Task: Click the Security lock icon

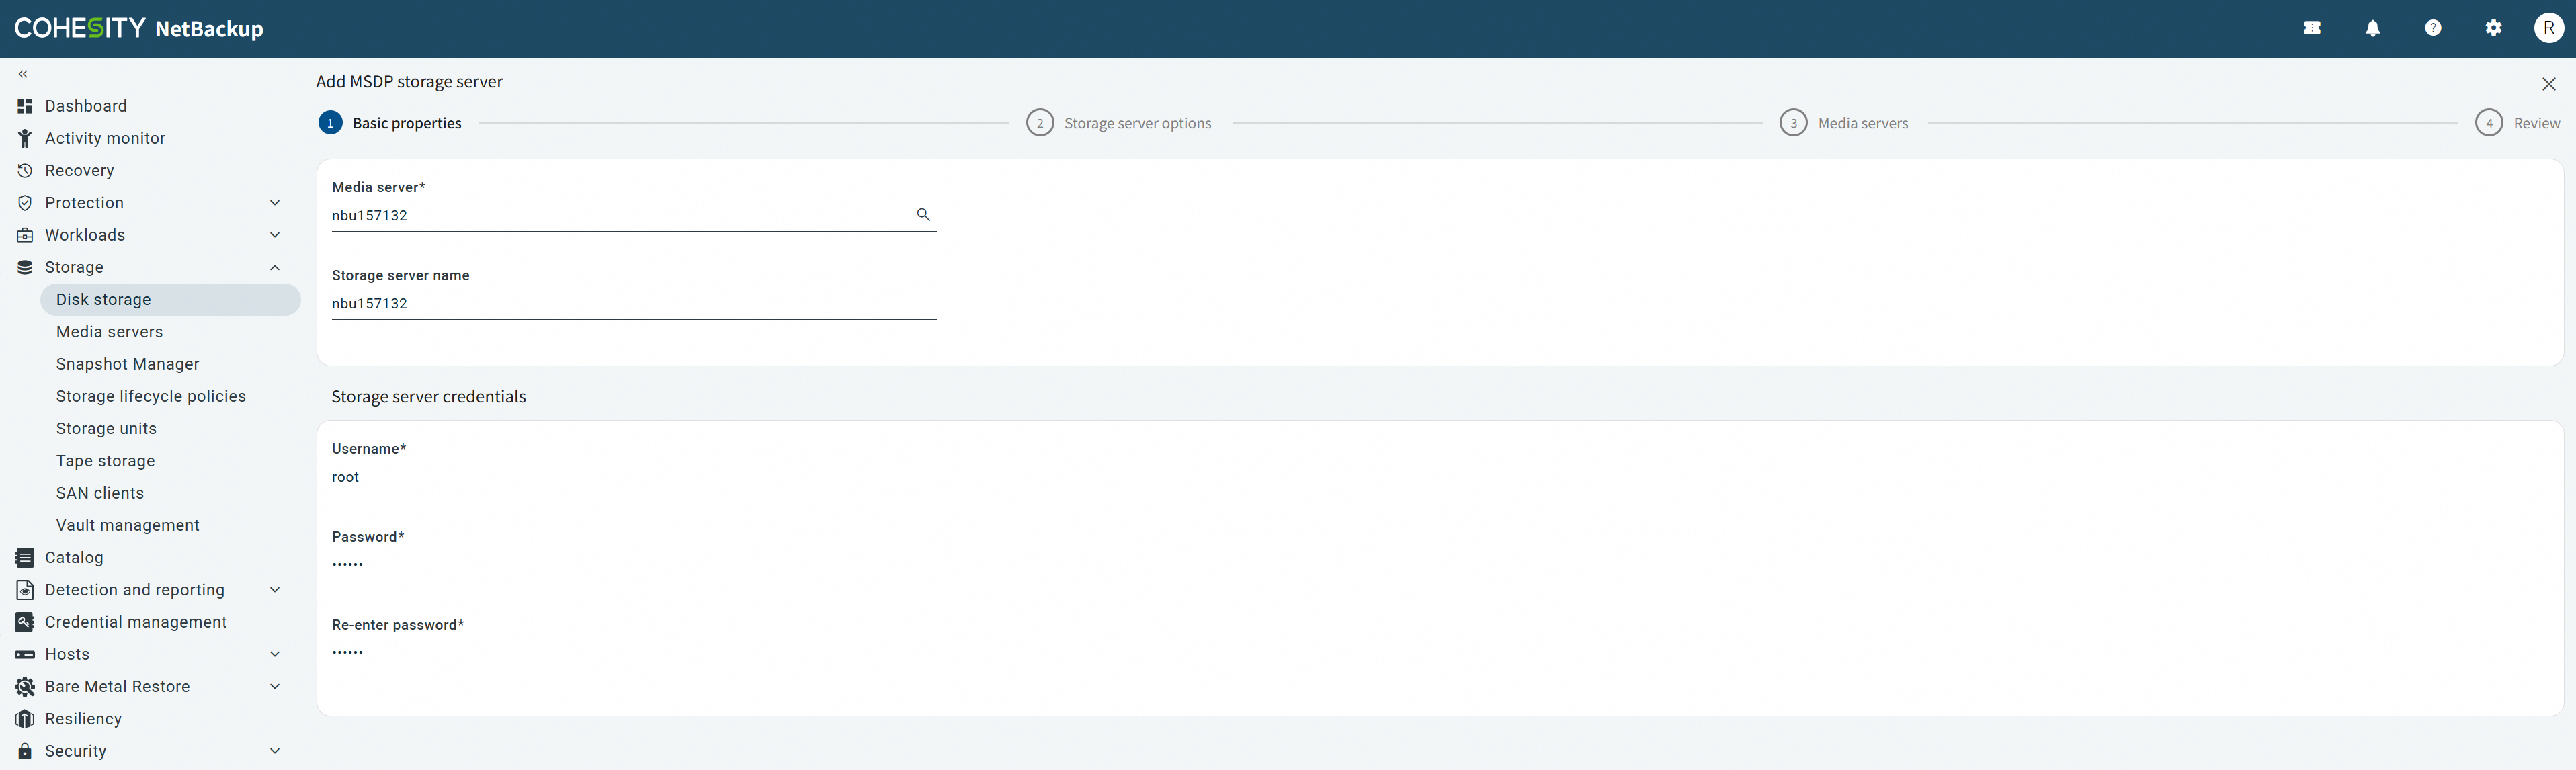Action: [x=25, y=751]
